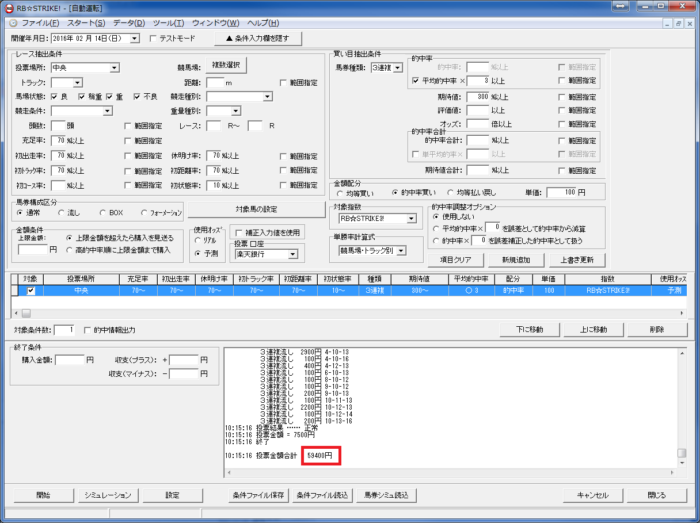This screenshot has width=700, height=523.
Task: Open the 開催年月日 date dropdown
Action: [135, 39]
